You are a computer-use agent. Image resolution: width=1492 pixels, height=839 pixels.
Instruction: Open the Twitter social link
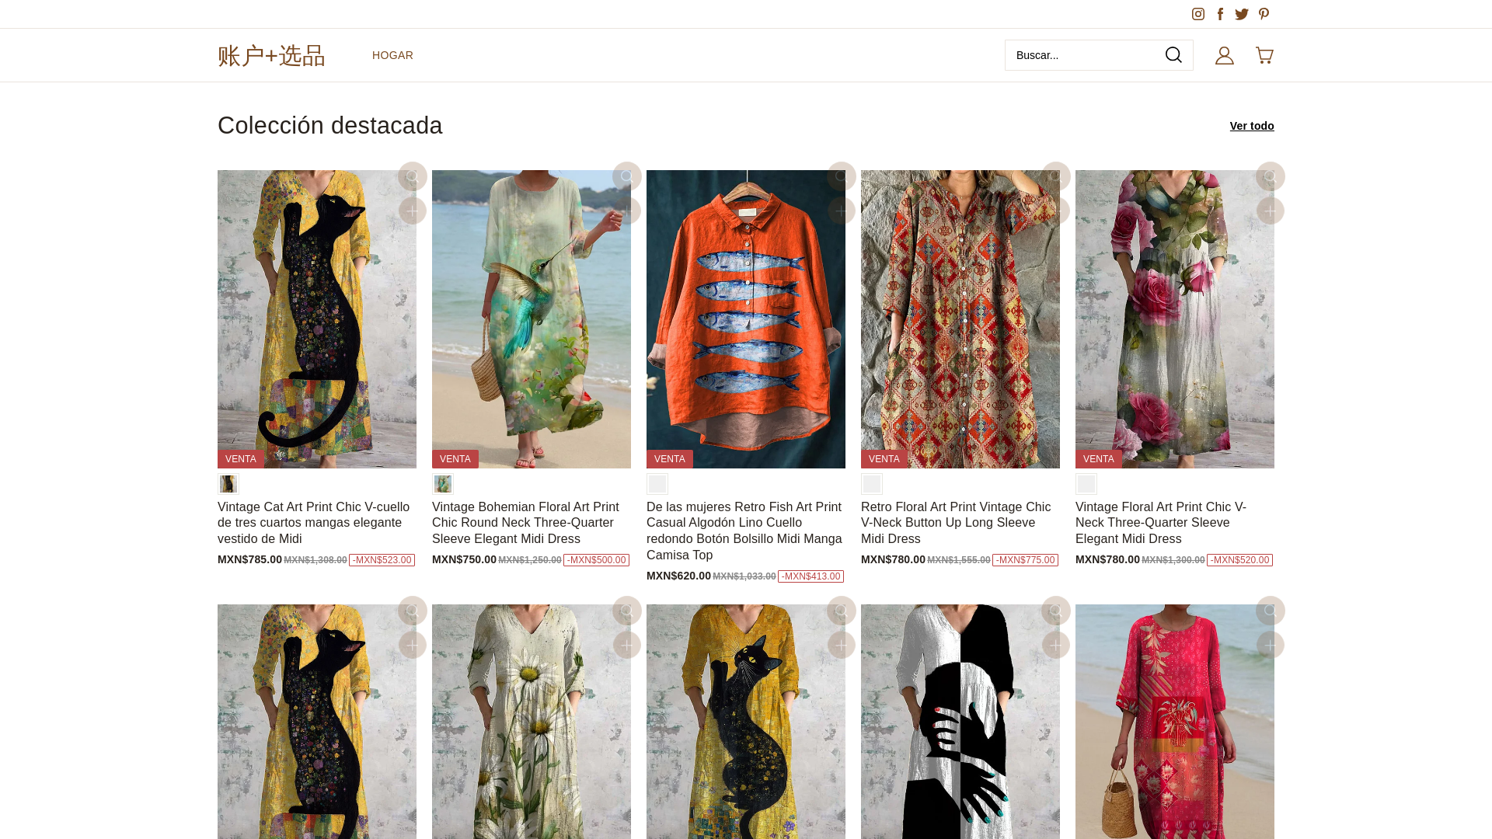(x=1242, y=14)
